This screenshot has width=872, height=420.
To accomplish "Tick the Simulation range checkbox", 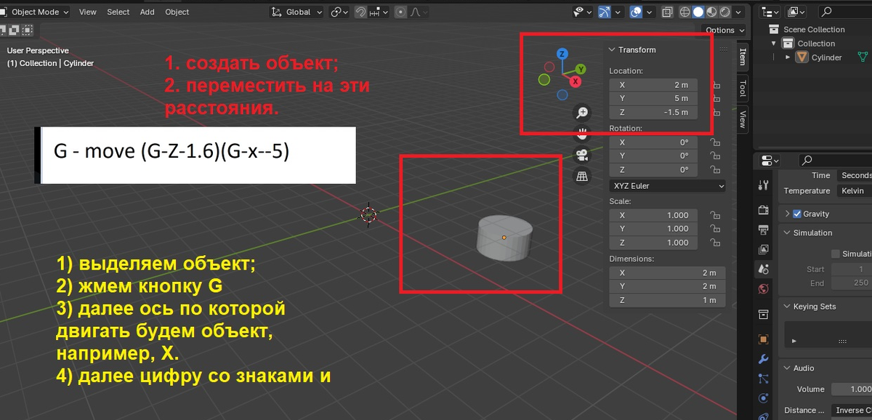I will point(836,254).
